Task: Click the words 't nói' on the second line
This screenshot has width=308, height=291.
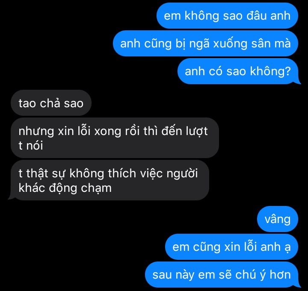Action: pyautogui.click(x=31, y=145)
